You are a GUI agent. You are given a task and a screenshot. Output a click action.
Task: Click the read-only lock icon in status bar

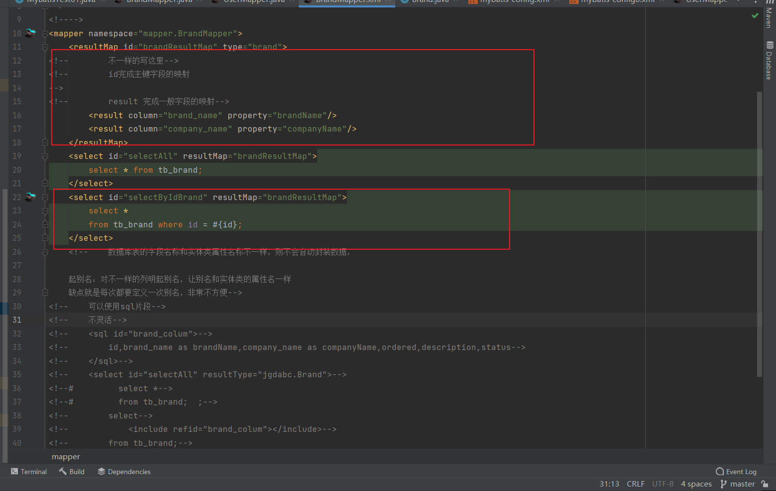click(765, 484)
